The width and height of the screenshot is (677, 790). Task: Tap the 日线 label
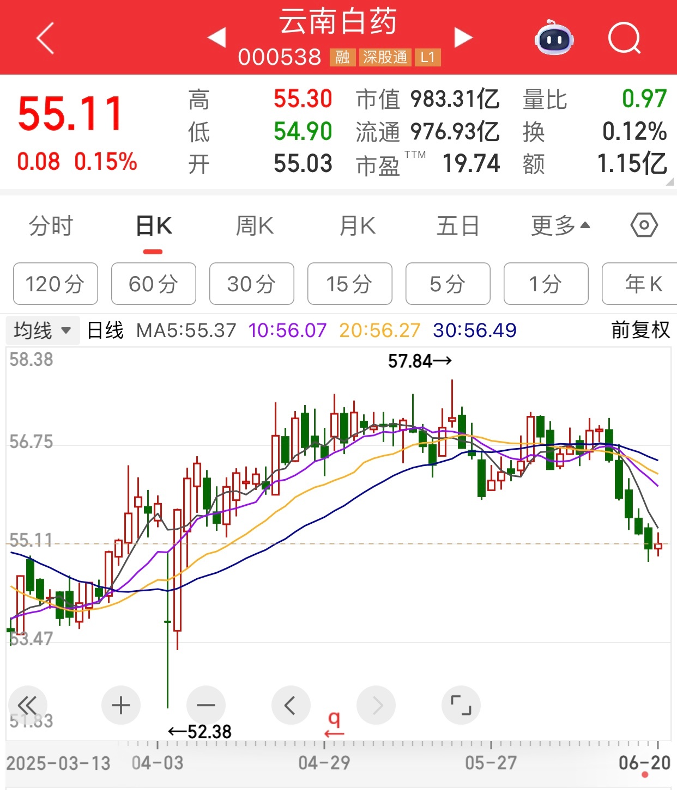[106, 330]
